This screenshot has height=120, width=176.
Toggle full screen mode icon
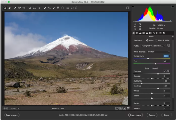128,8
